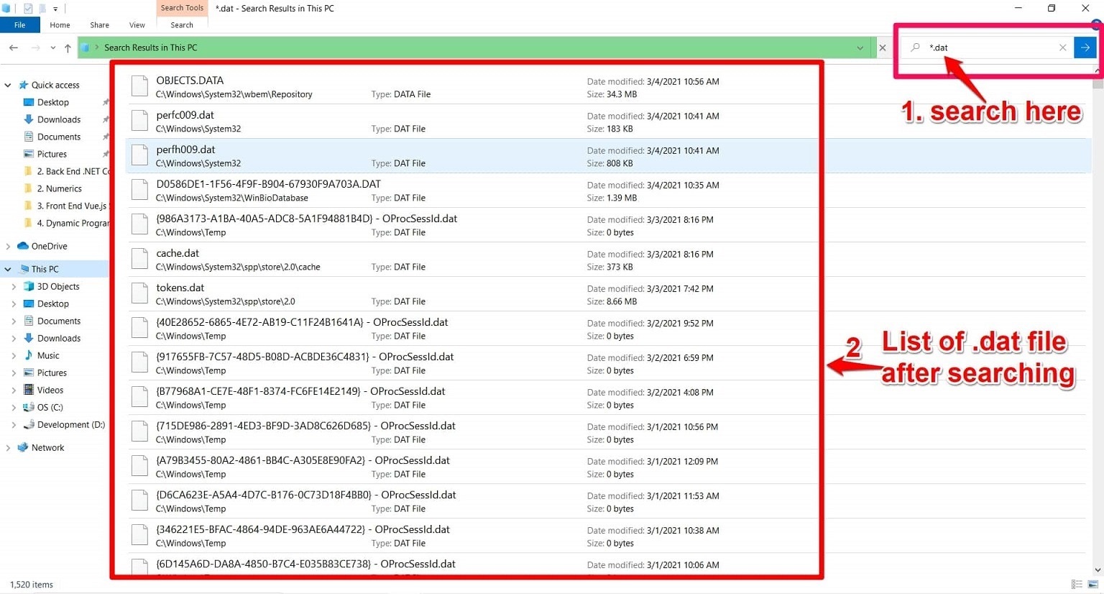Click the Network item in sidebar
Image resolution: width=1104 pixels, height=594 pixels.
(47, 447)
